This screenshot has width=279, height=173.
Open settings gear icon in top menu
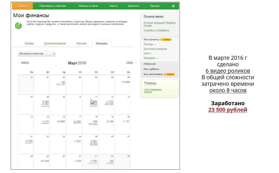point(173,6)
